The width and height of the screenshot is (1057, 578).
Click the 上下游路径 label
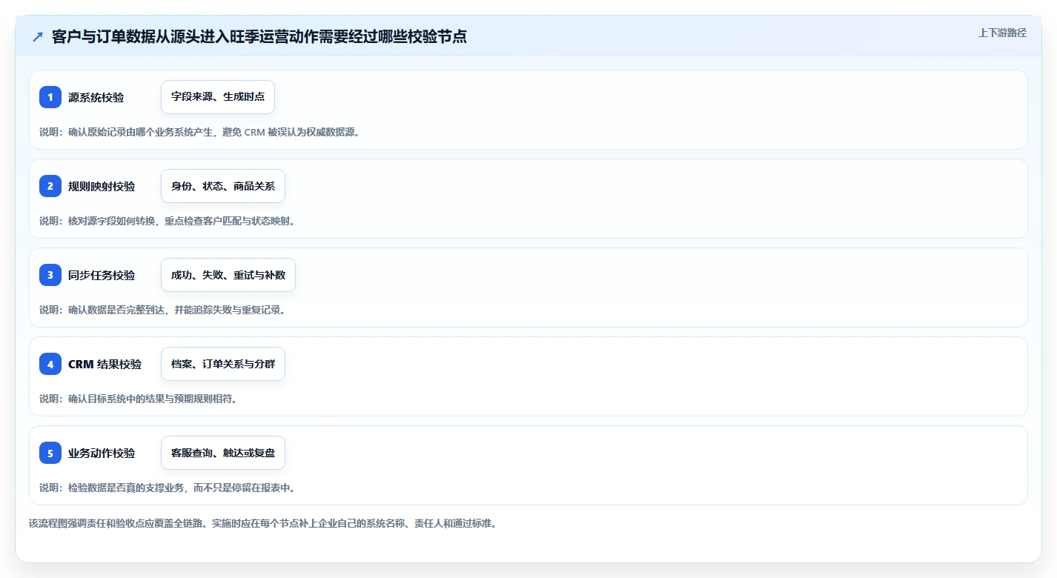[1002, 33]
